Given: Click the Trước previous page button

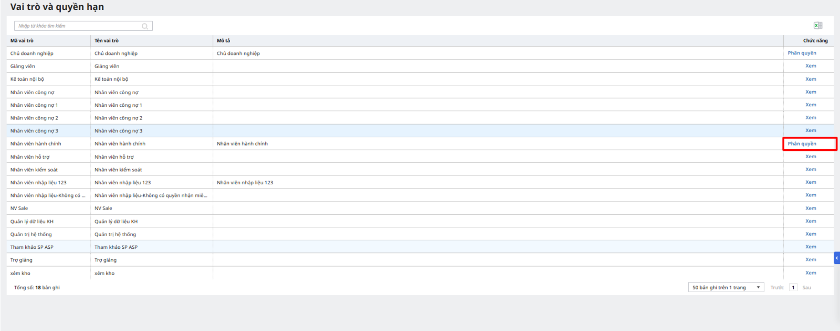Looking at the screenshot, I should tap(776, 288).
